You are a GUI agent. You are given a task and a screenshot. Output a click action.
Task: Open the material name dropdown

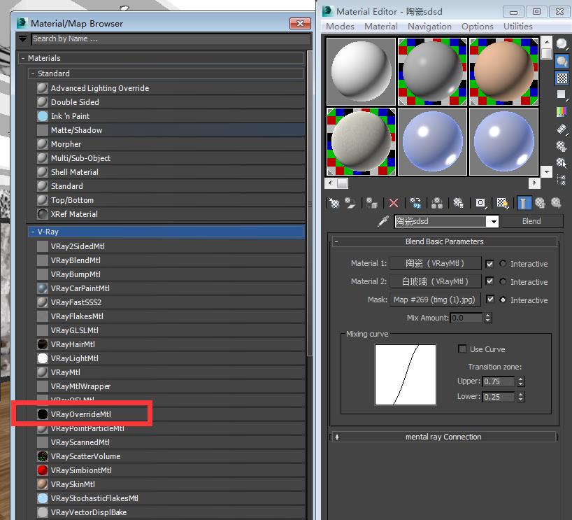[x=492, y=221]
